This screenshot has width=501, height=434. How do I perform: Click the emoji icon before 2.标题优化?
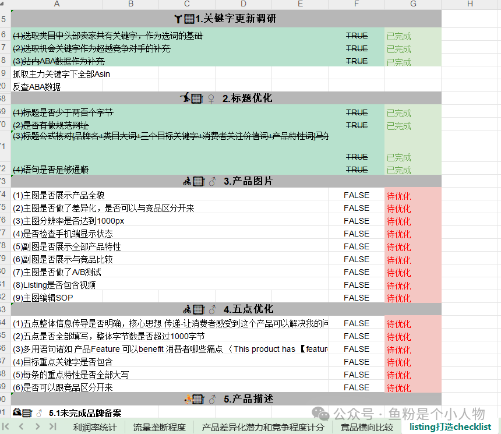tap(192, 98)
